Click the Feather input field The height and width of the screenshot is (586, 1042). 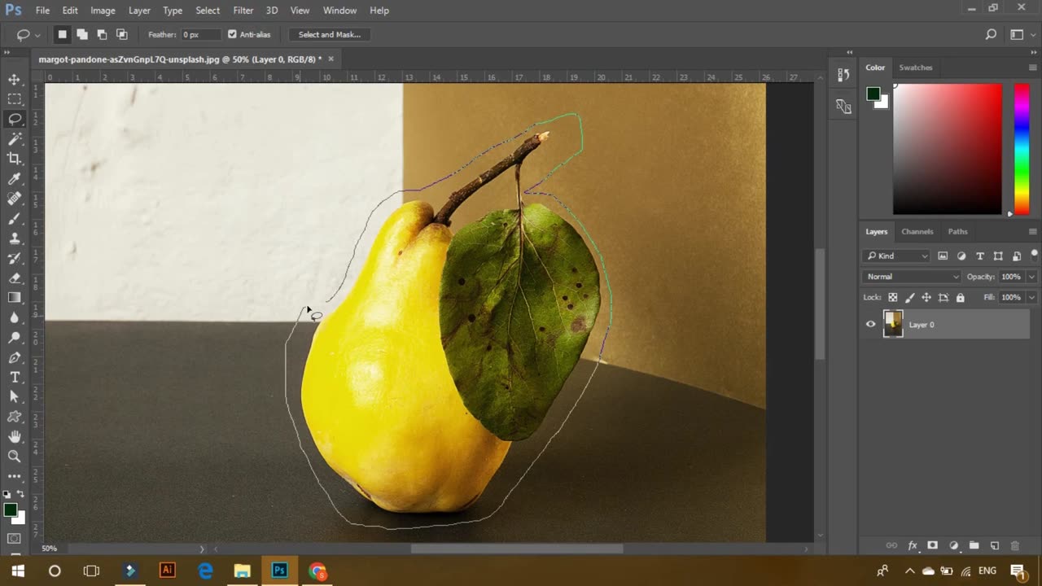tap(201, 34)
